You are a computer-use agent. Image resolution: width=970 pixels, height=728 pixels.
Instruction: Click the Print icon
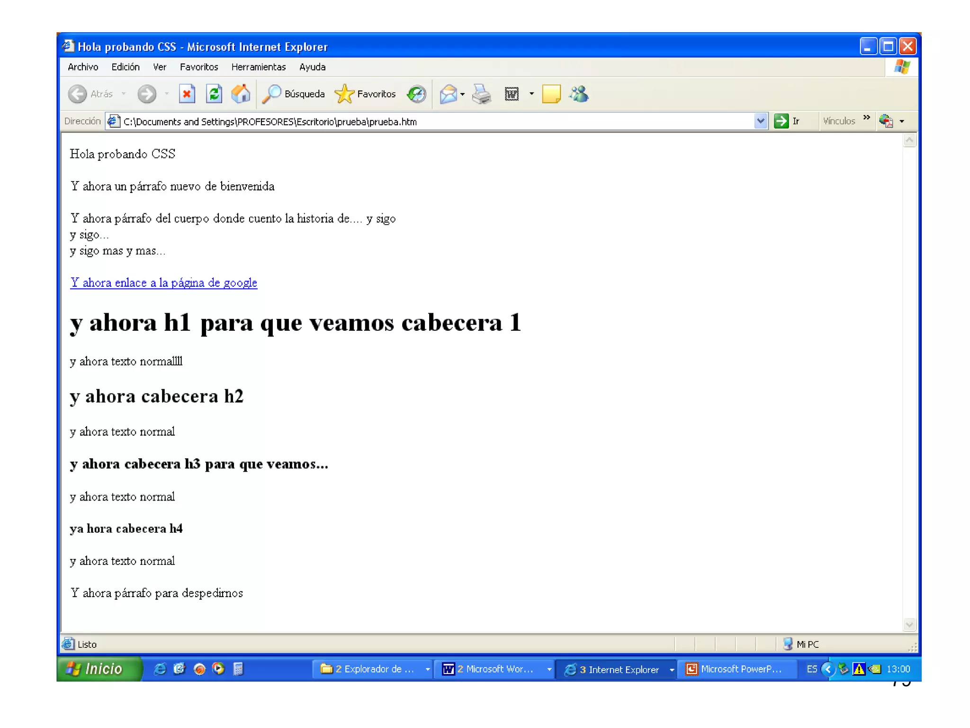tap(482, 94)
